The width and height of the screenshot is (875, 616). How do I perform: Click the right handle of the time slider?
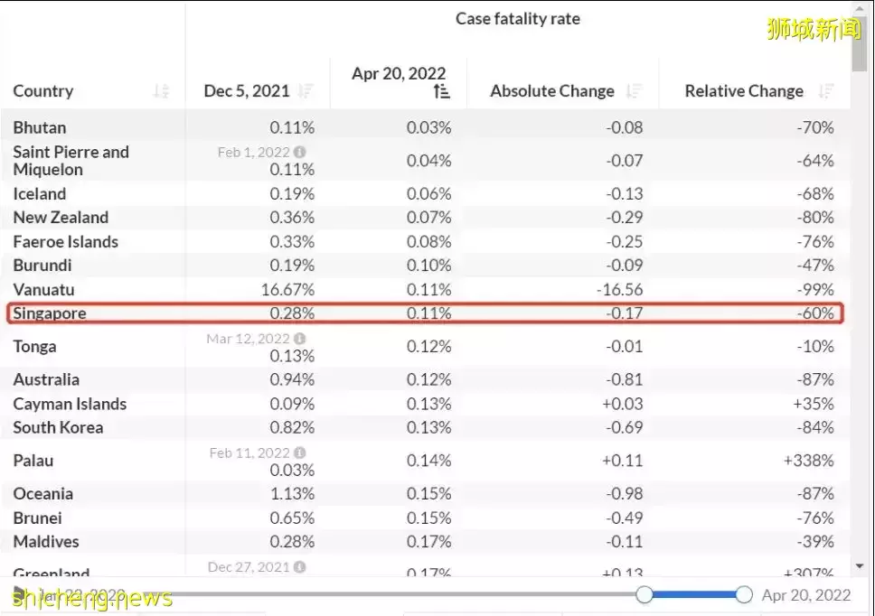point(744,594)
